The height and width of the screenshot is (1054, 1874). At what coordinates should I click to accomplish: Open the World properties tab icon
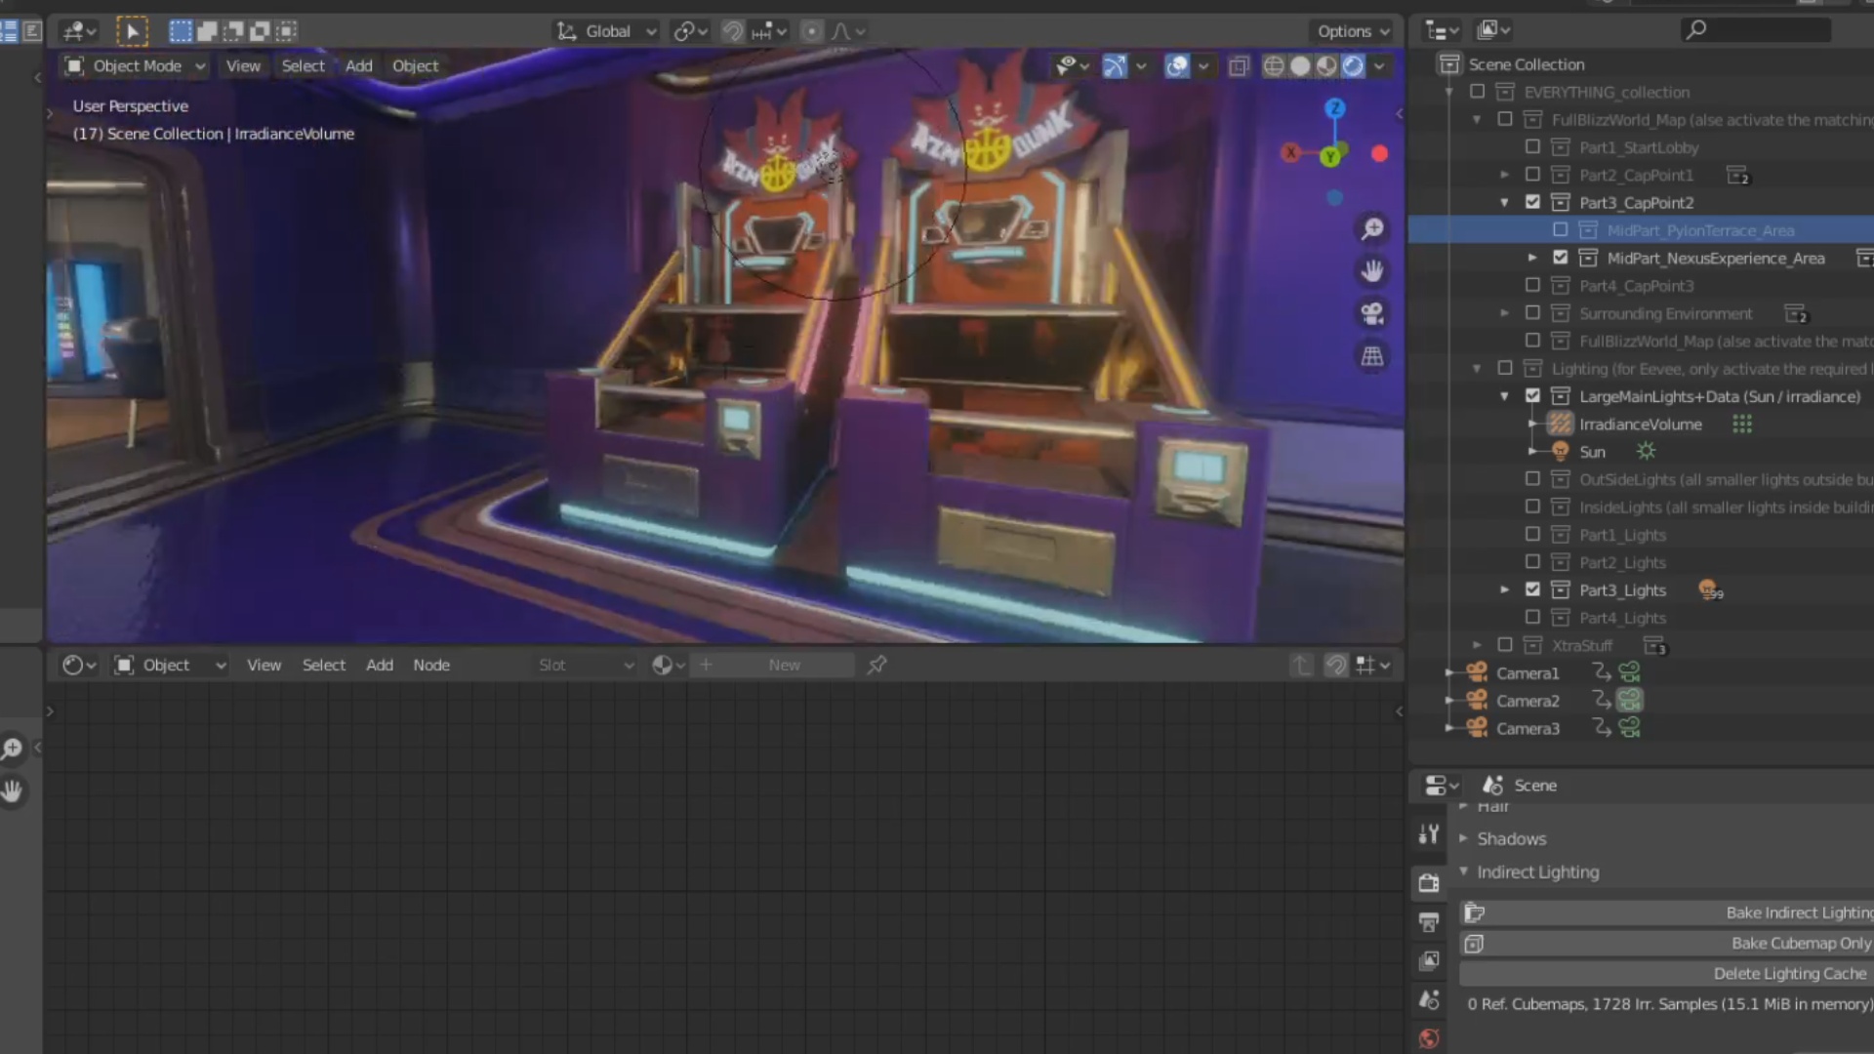1429,1038
